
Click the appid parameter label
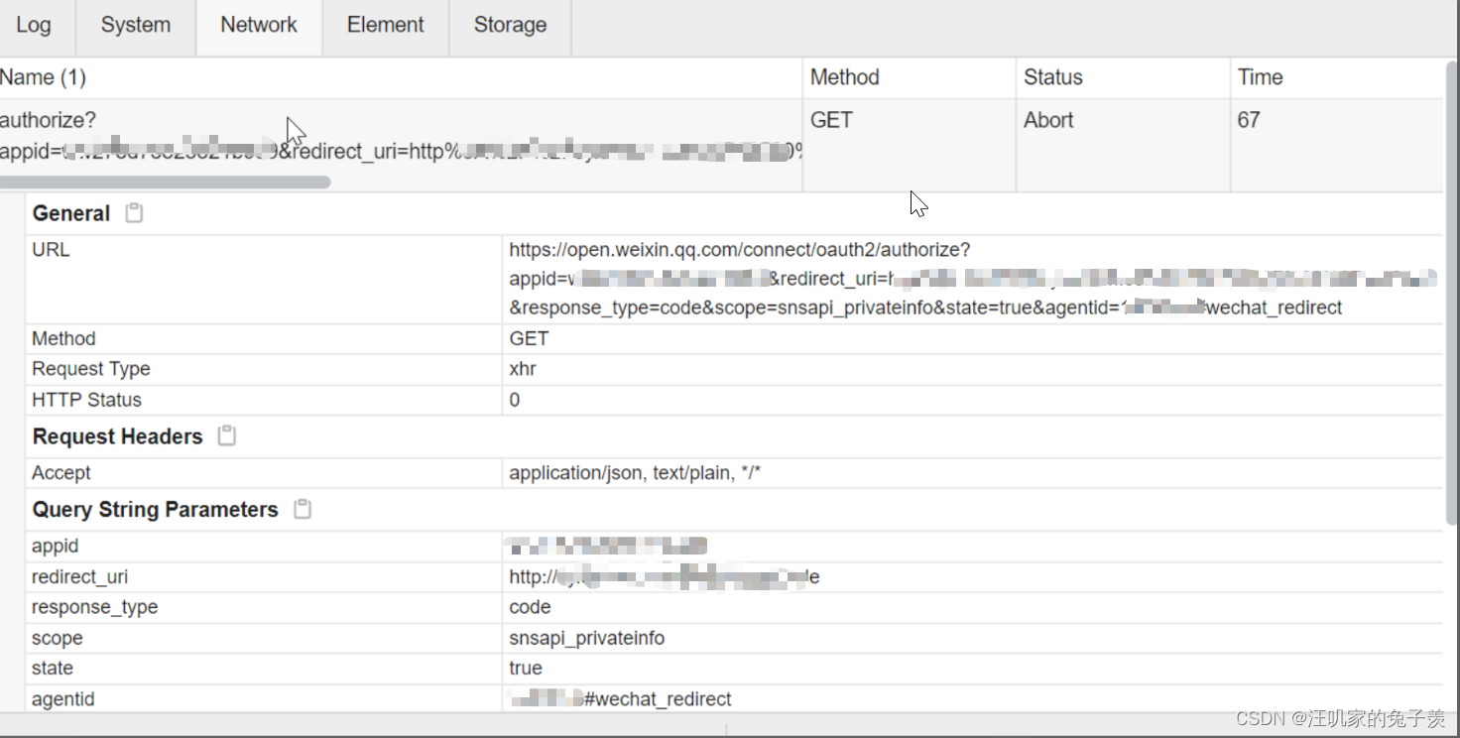pos(55,547)
